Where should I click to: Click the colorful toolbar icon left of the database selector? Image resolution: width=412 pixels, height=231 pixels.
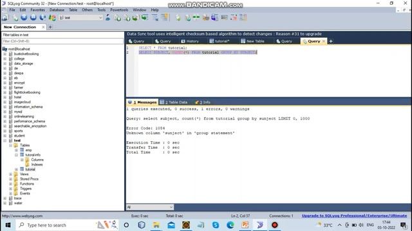[52, 17]
